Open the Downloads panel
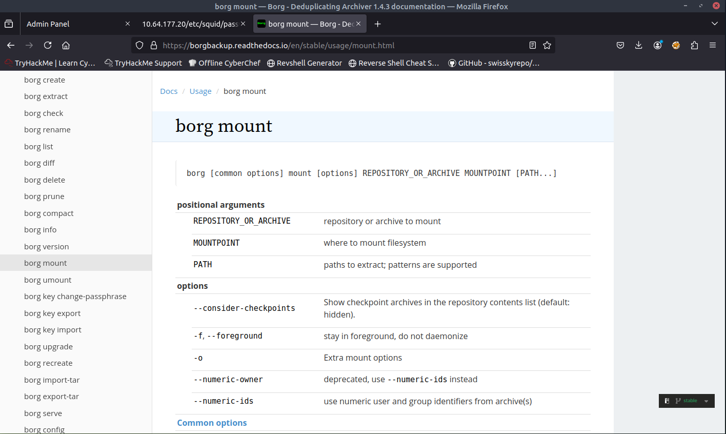Screen dimensions: 726x434 point(639,45)
